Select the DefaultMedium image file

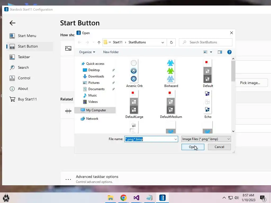171,104
